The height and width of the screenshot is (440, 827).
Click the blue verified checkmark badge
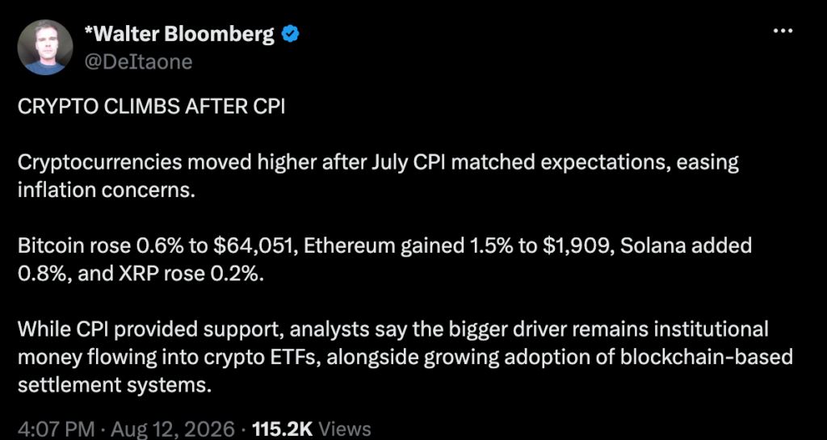291,35
